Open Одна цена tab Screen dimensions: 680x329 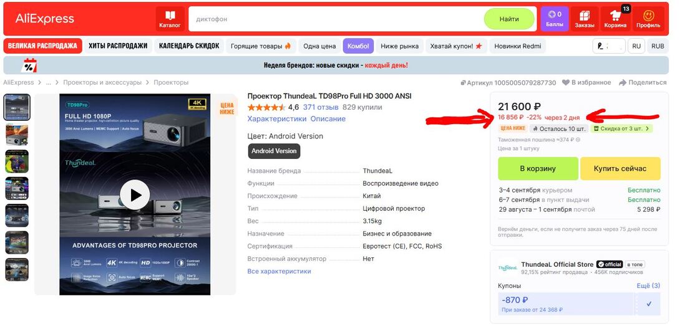click(x=319, y=46)
